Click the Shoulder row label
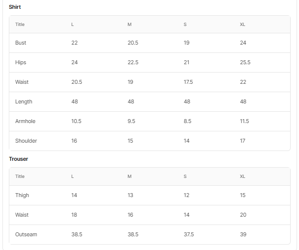Screen dimensions: 299x250 pos(26,141)
